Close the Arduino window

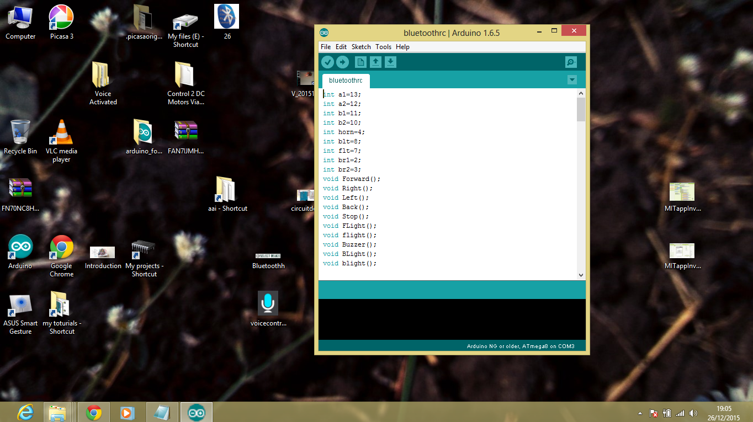coord(574,31)
